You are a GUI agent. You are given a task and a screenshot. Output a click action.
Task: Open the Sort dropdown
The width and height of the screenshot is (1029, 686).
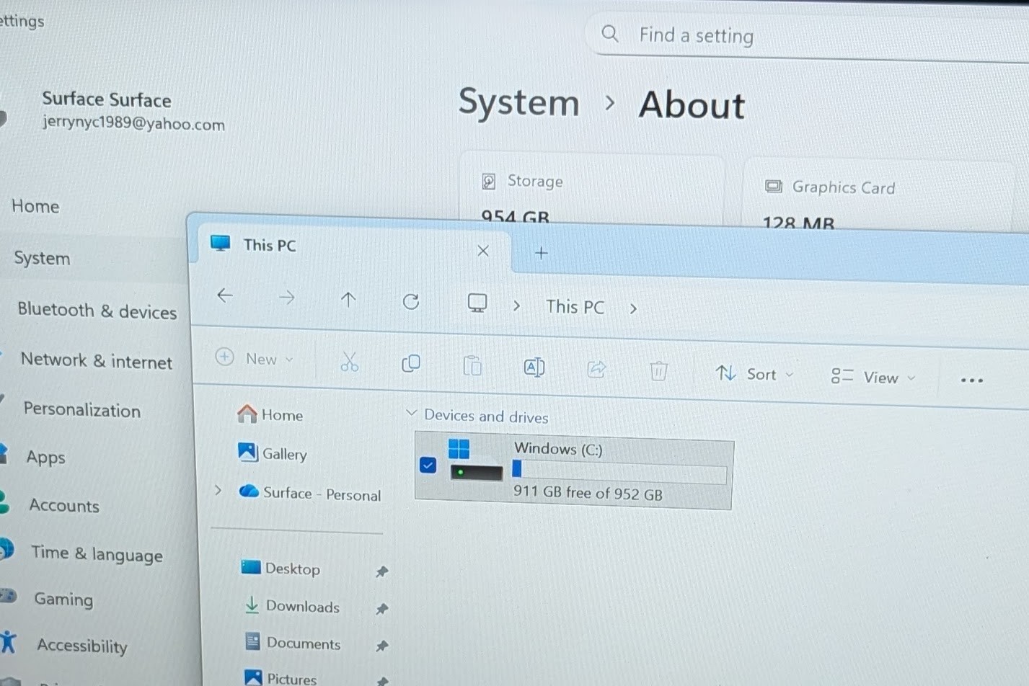point(755,374)
